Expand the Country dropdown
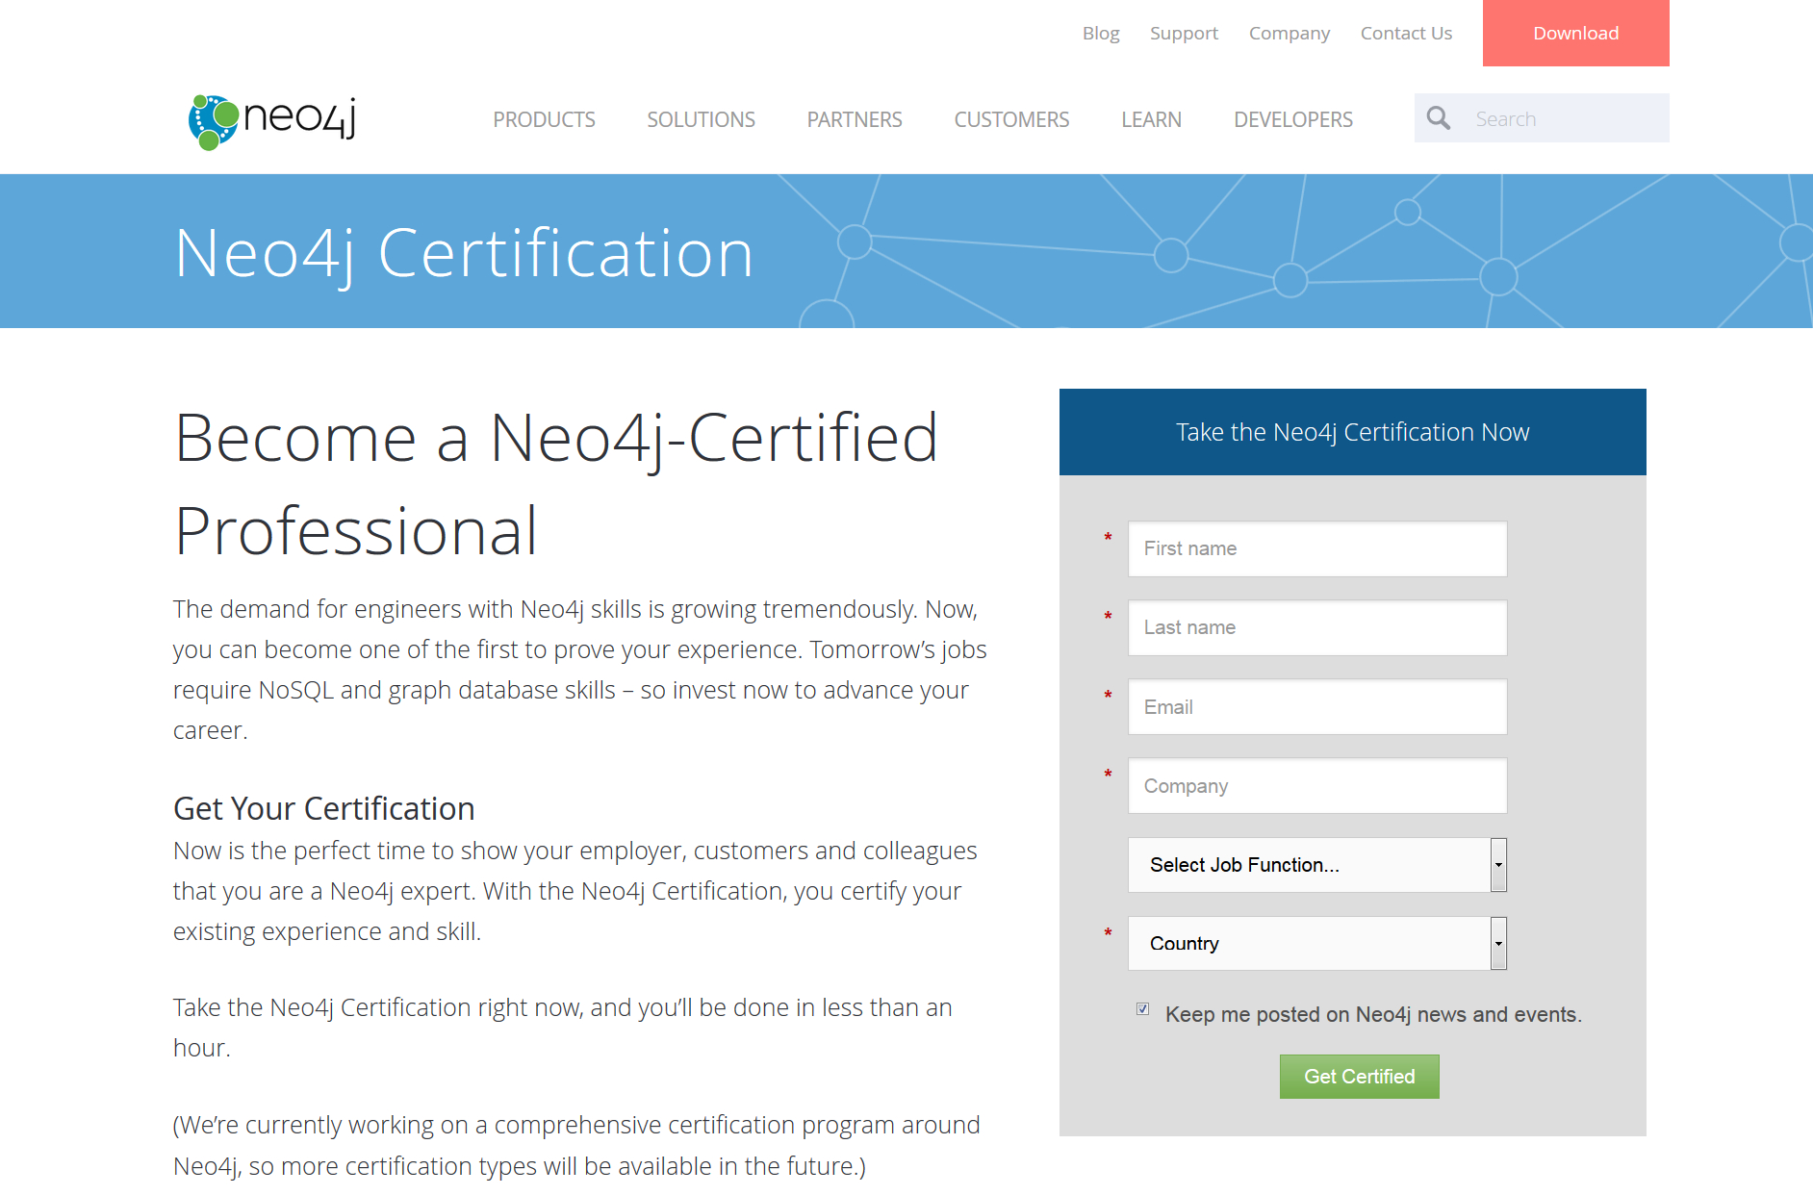1813x1195 pixels. (1317, 944)
